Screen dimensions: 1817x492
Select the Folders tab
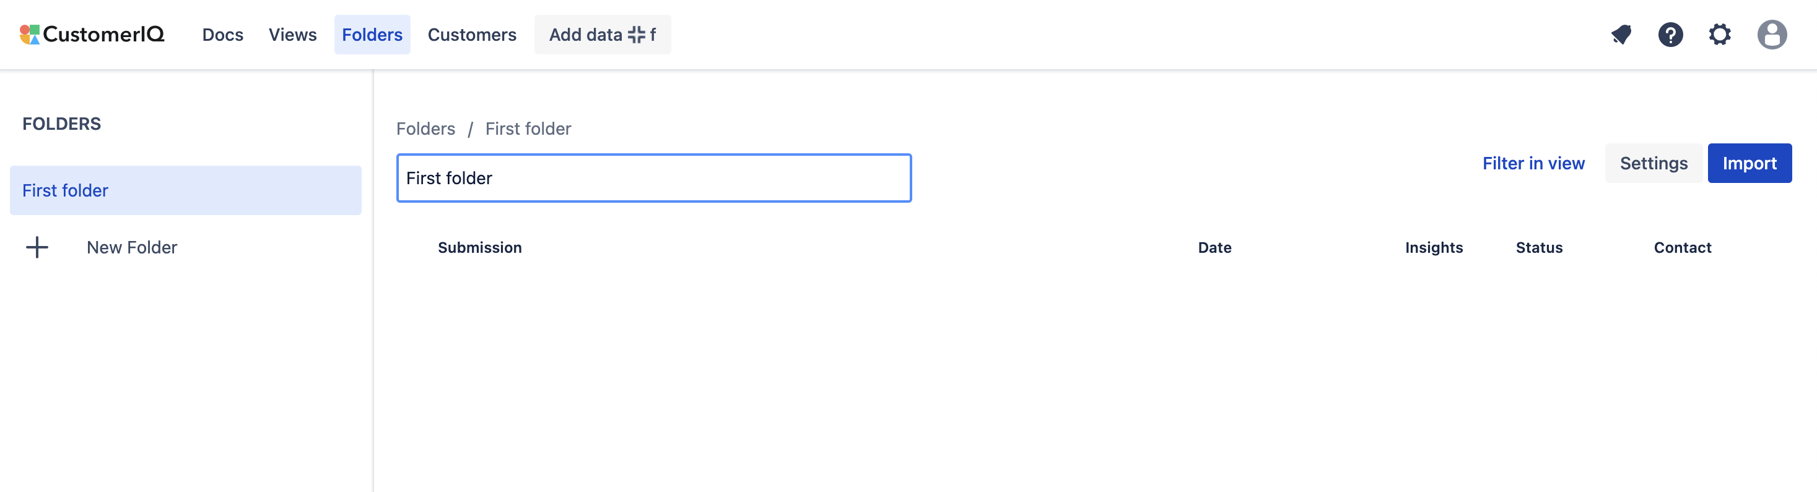tap(372, 35)
